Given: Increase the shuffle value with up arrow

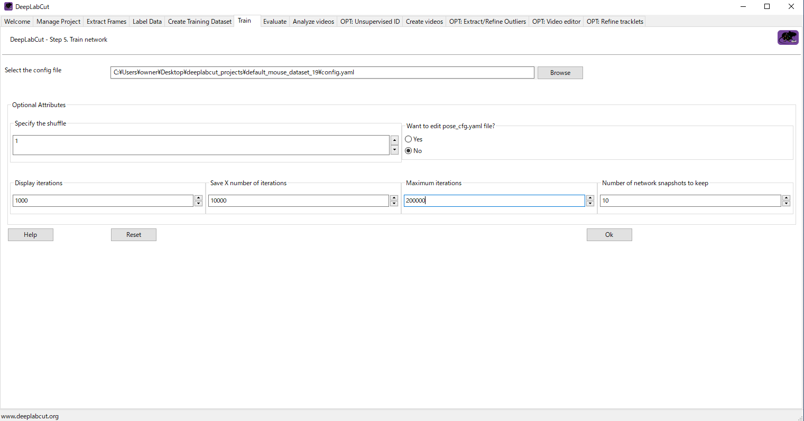Looking at the screenshot, I should 394,140.
